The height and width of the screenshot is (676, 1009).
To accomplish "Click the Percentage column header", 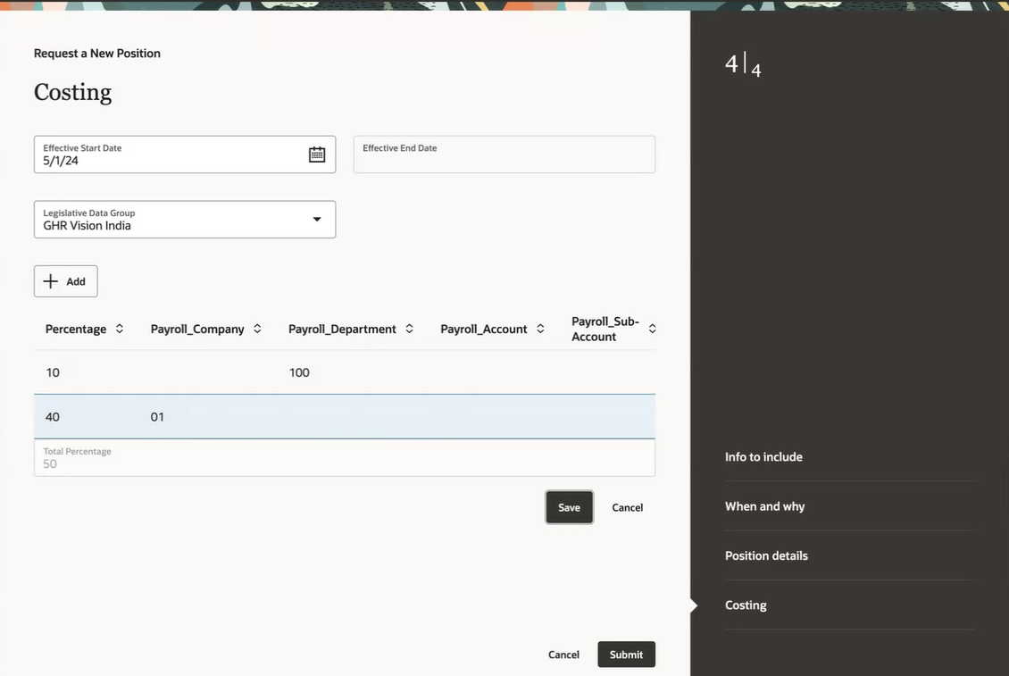I will 76,329.
